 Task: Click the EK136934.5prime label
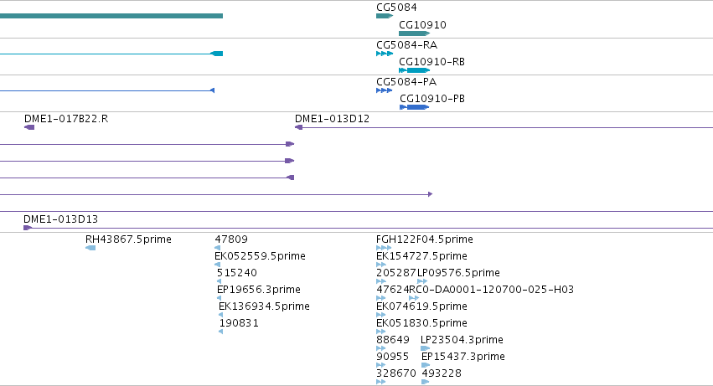point(264,306)
